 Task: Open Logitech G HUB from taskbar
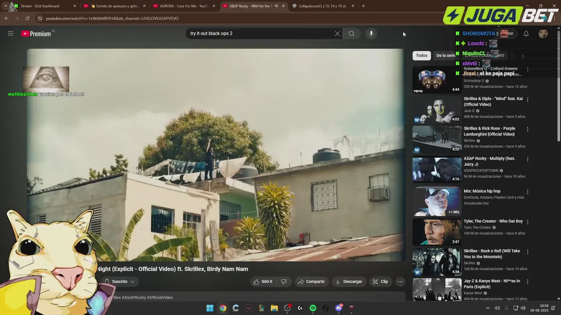pyautogui.click(x=300, y=308)
